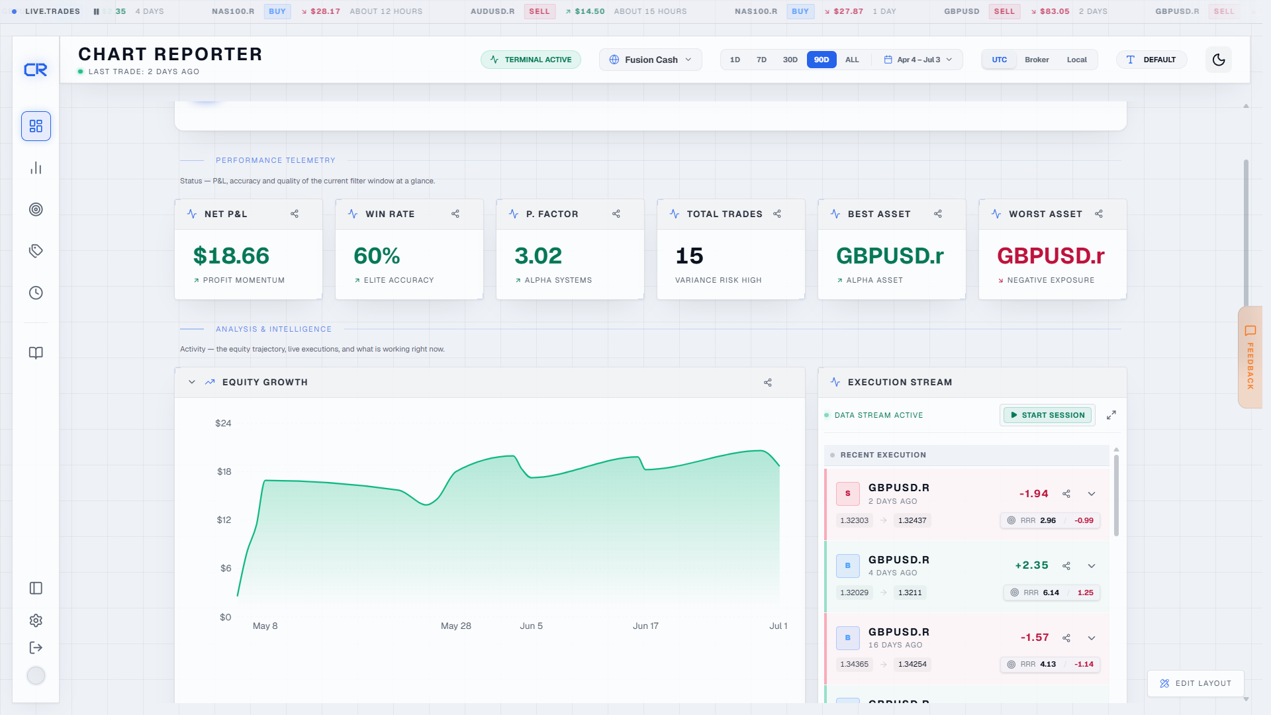Screen dimensions: 1271x715
Task: Select the 90D range
Action: tap(822, 60)
